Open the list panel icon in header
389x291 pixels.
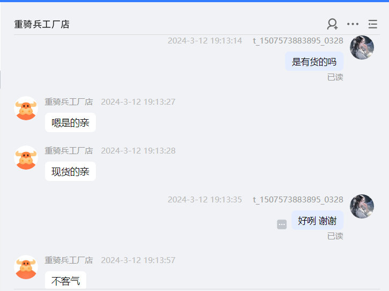click(372, 24)
